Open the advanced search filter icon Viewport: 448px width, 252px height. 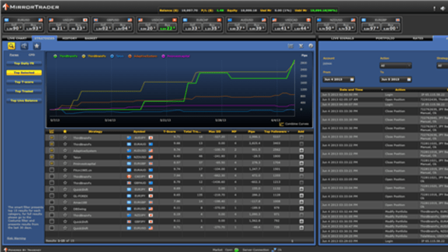(x=24, y=45)
